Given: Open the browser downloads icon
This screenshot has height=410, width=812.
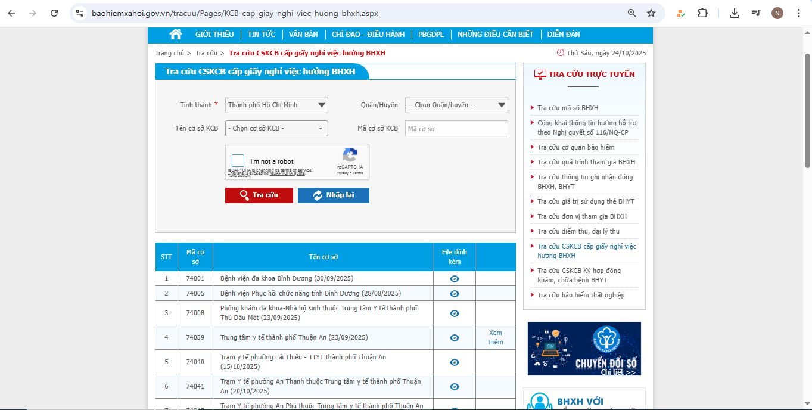Looking at the screenshot, I should pos(735,13).
